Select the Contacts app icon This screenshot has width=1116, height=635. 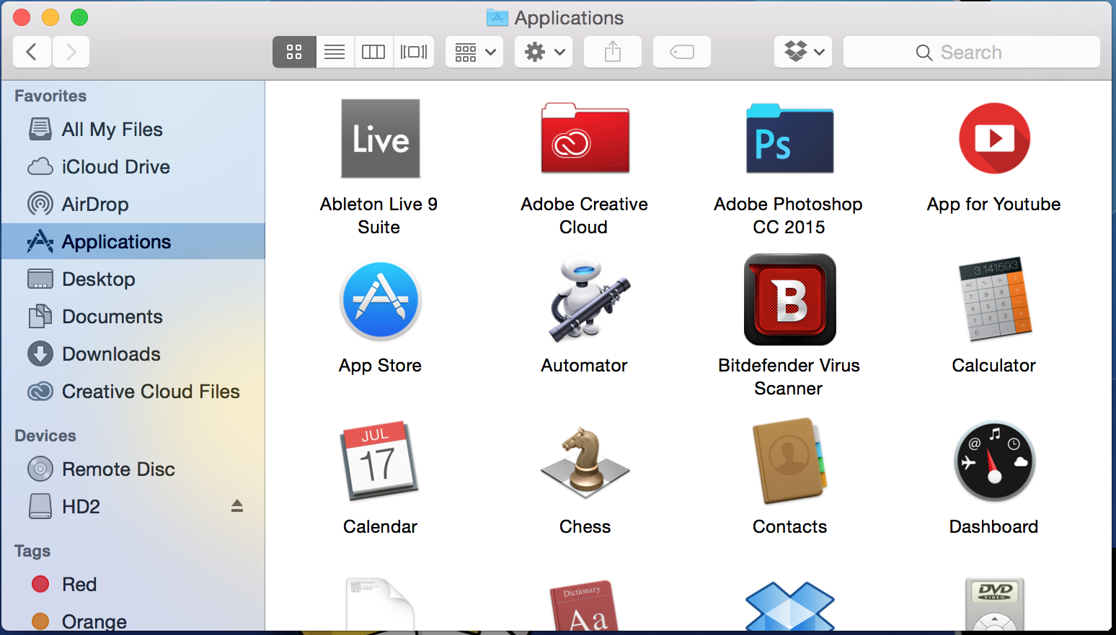pos(789,461)
